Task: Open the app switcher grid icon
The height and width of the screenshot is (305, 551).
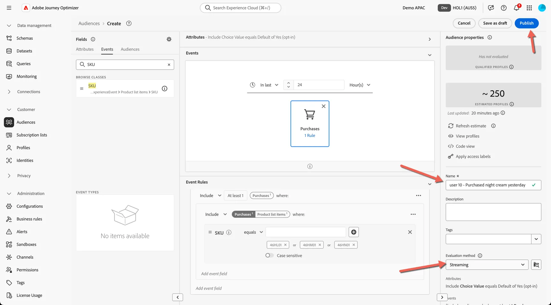Action: tap(529, 8)
